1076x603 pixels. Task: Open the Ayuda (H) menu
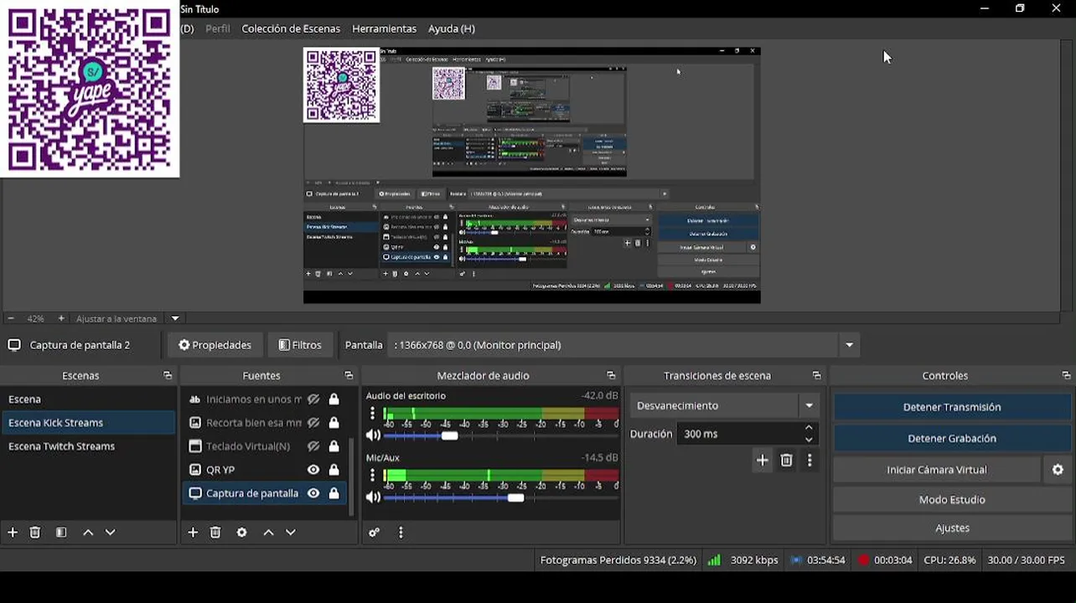coord(452,28)
